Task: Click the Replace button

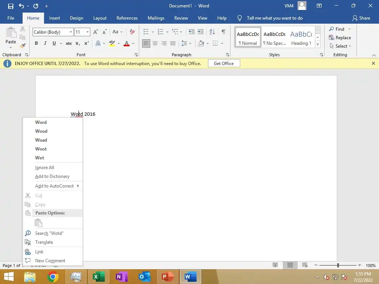Action: (340, 37)
